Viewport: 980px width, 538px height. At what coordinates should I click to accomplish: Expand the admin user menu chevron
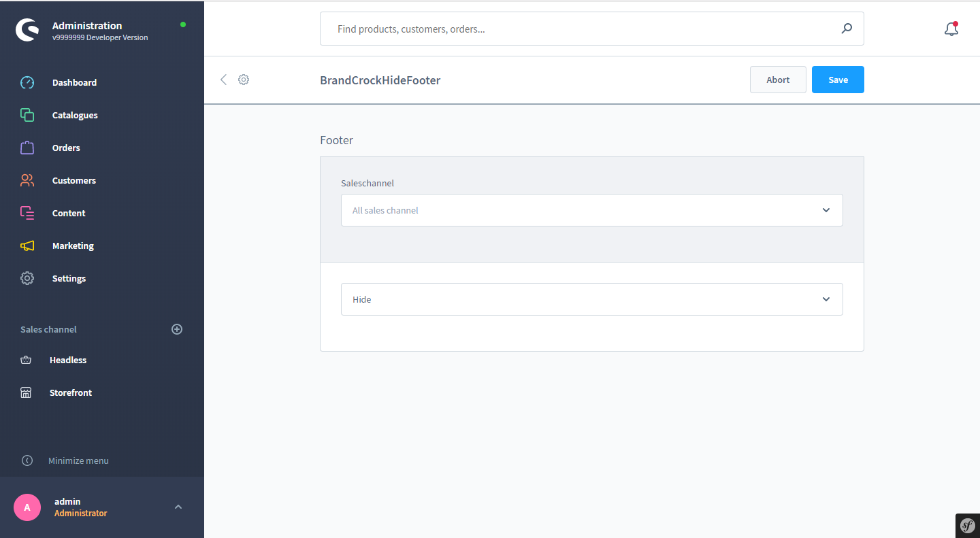coord(178,507)
